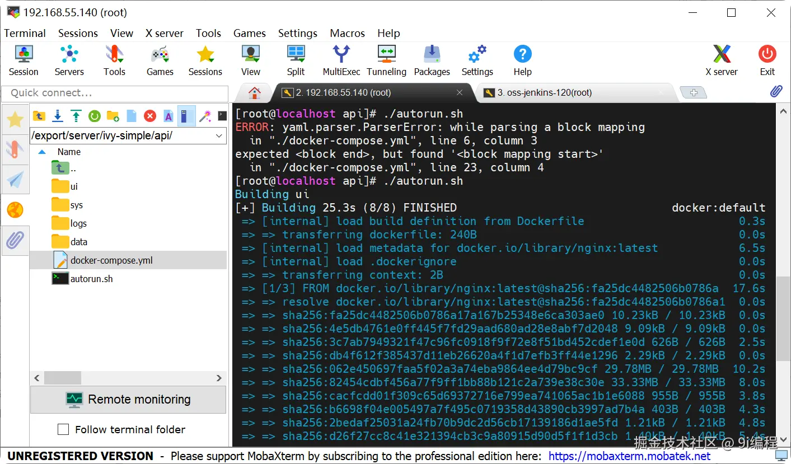
Task: Open a new tab with plus button
Action: [693, 92]
